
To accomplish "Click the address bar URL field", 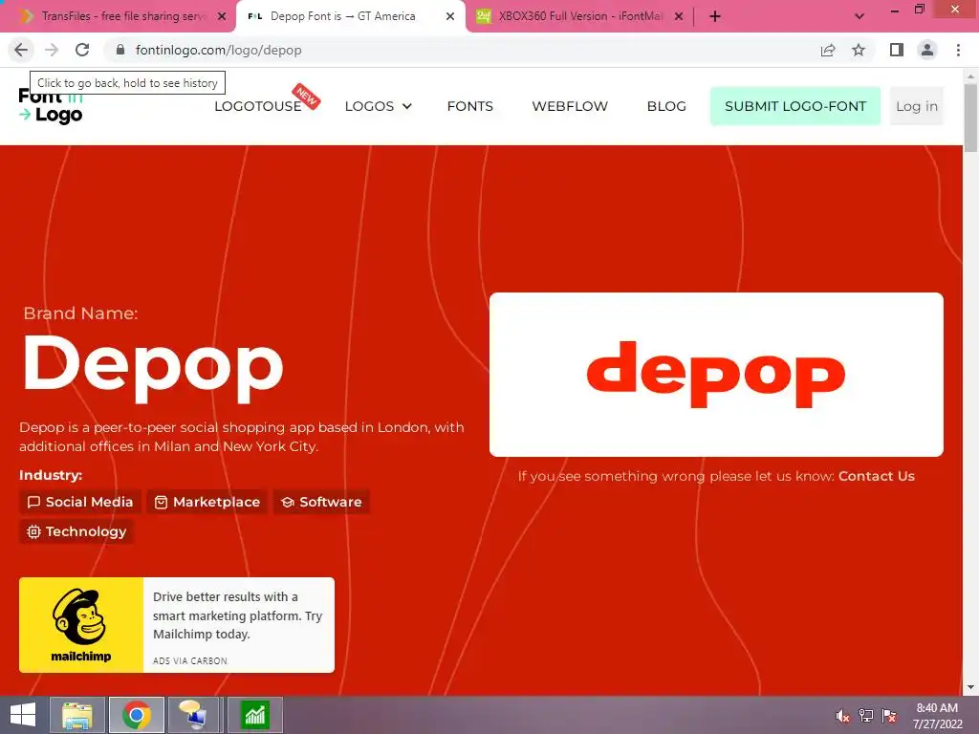I will (462, 50).
